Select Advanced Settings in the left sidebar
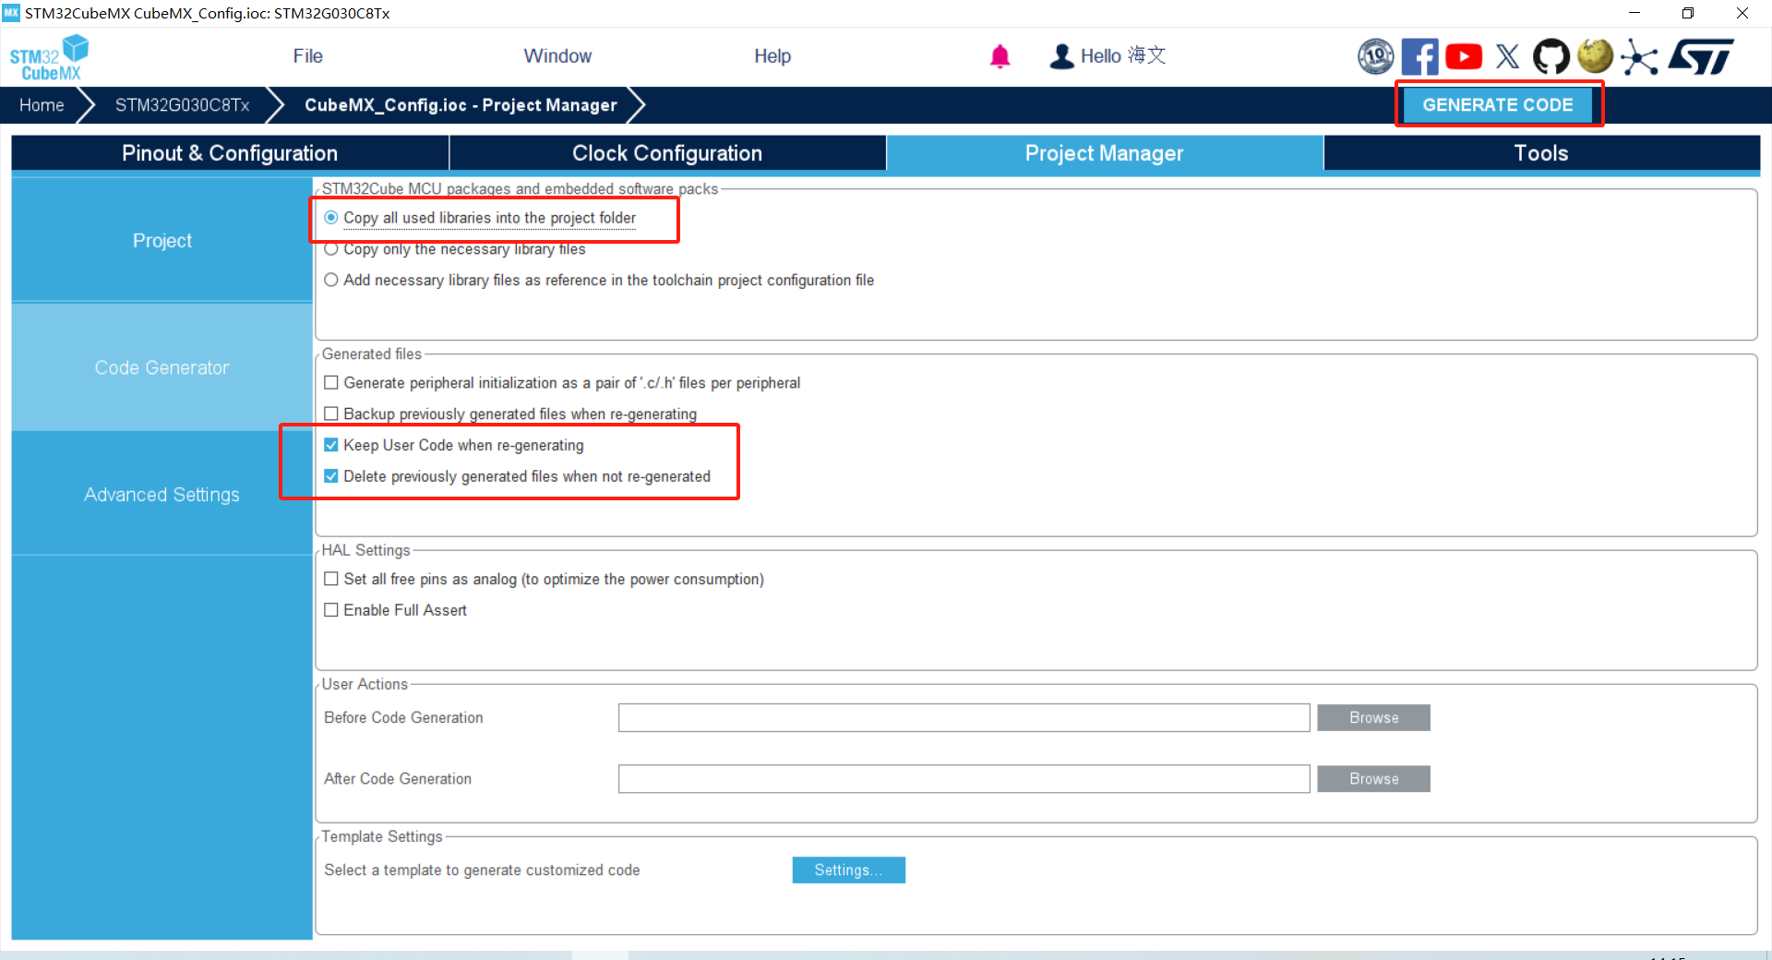Viewport: 1772px width, 960px height. (162, 495)
